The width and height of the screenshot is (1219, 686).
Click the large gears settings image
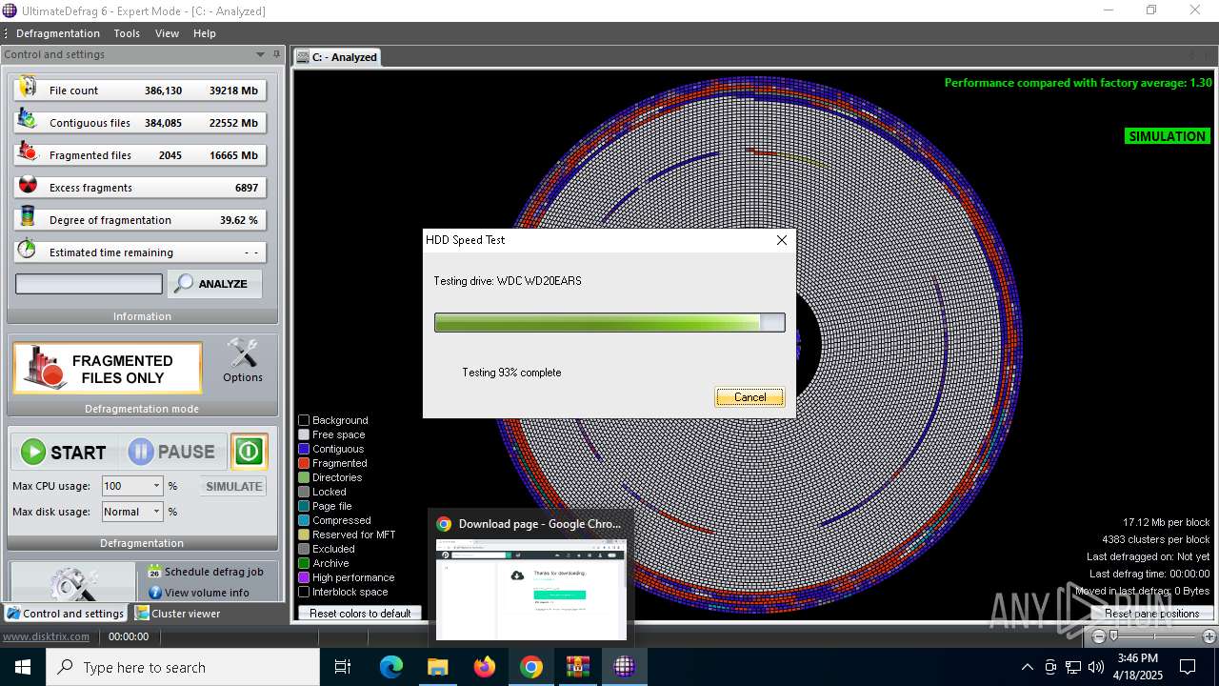pos(73,582)
